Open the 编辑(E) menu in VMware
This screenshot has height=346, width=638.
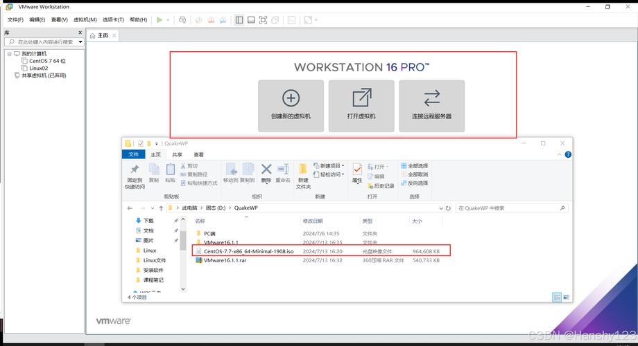pyautogui.click(x=37, y=19)
